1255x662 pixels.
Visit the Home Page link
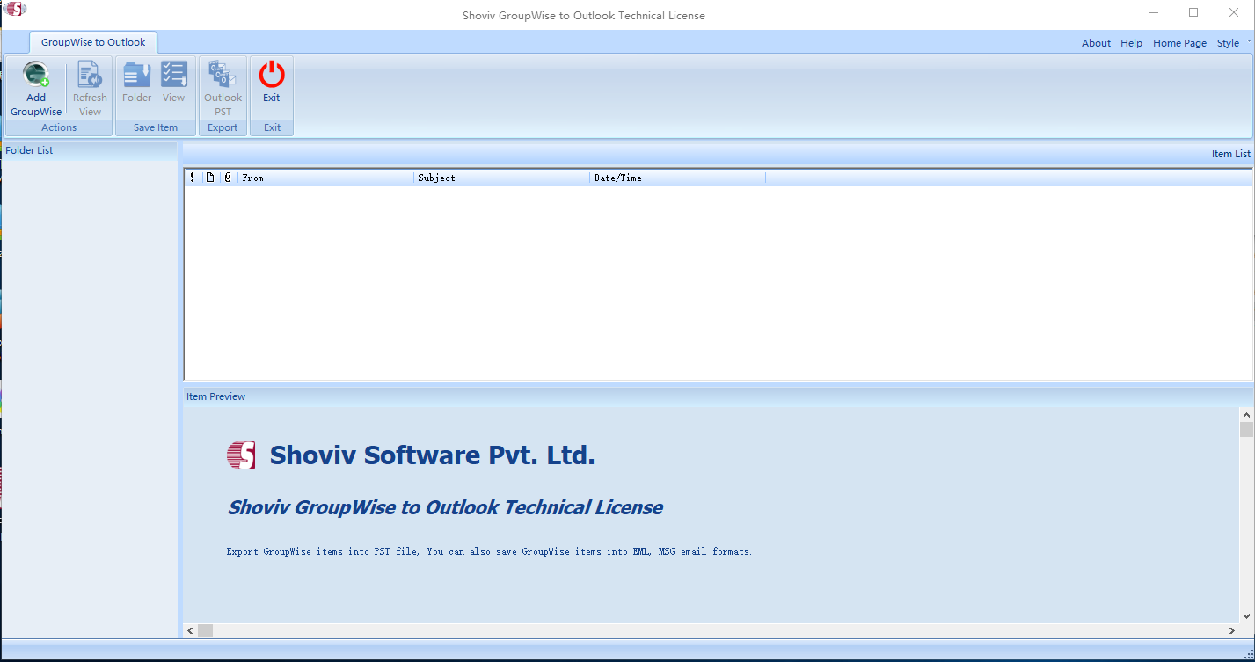(x=1178, y=42)
